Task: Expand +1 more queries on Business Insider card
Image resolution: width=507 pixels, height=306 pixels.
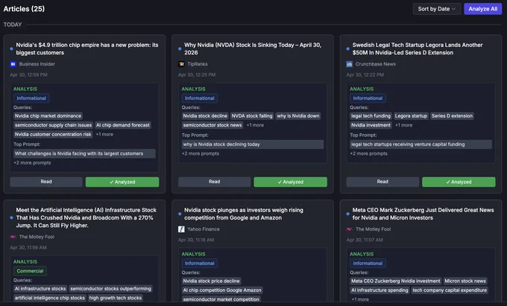Action: (104, 134)
